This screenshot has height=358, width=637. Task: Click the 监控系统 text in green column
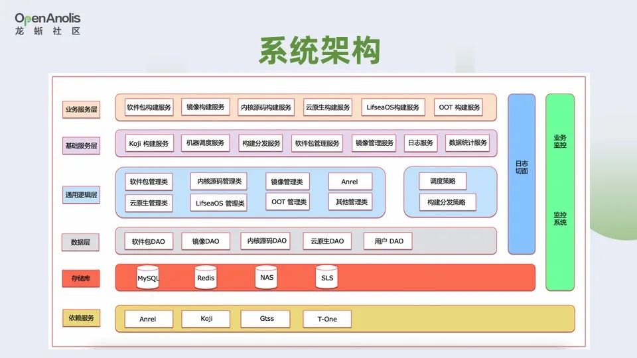pyautogui.click(x=560, y=218)
